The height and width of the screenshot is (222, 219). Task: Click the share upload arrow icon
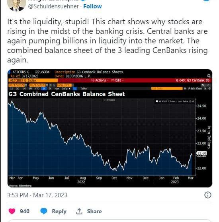click(x=79, y=211)
